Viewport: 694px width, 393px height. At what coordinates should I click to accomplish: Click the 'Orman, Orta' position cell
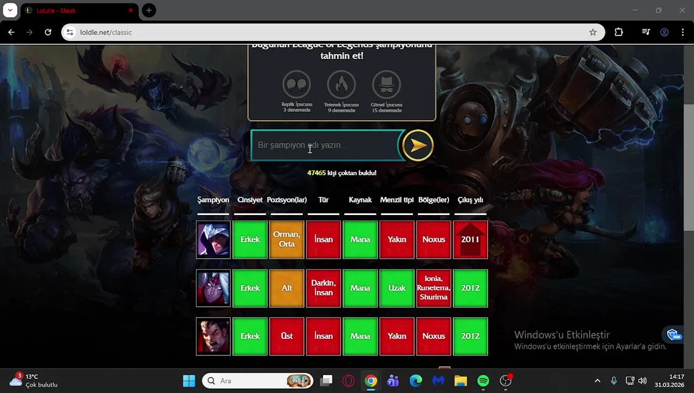click(x=286, y=240)
